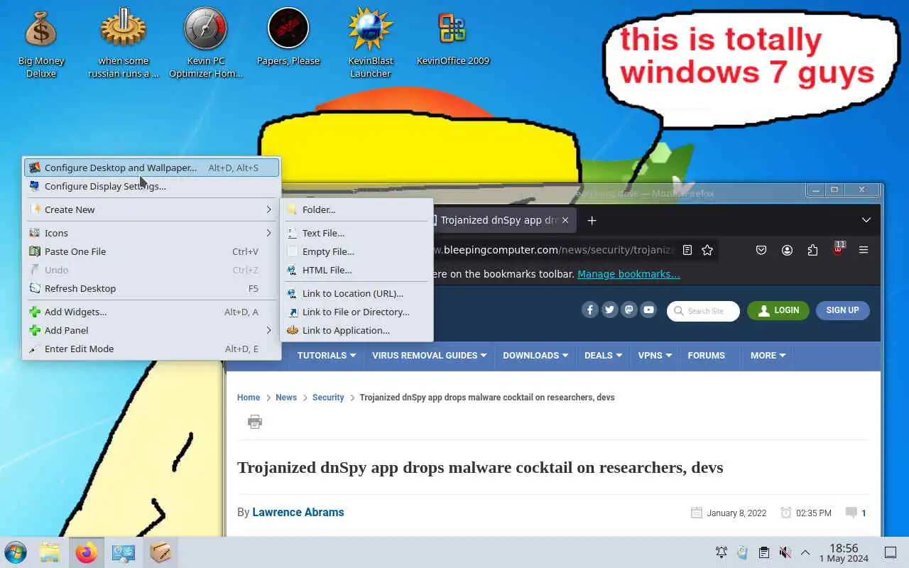
Task: Select Refresh Desktop menu entry
Action: pyautogui.click(x=152, y=288)
